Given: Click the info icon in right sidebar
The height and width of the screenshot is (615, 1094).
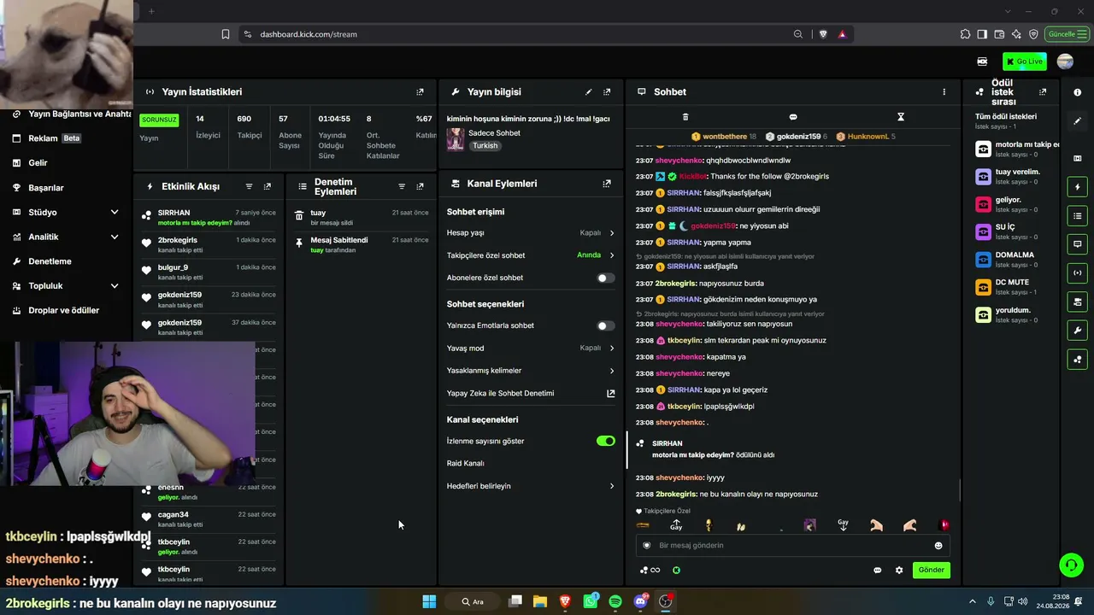Looking at the screenshot, I should pyautogui.click(x=1078, y=92).
